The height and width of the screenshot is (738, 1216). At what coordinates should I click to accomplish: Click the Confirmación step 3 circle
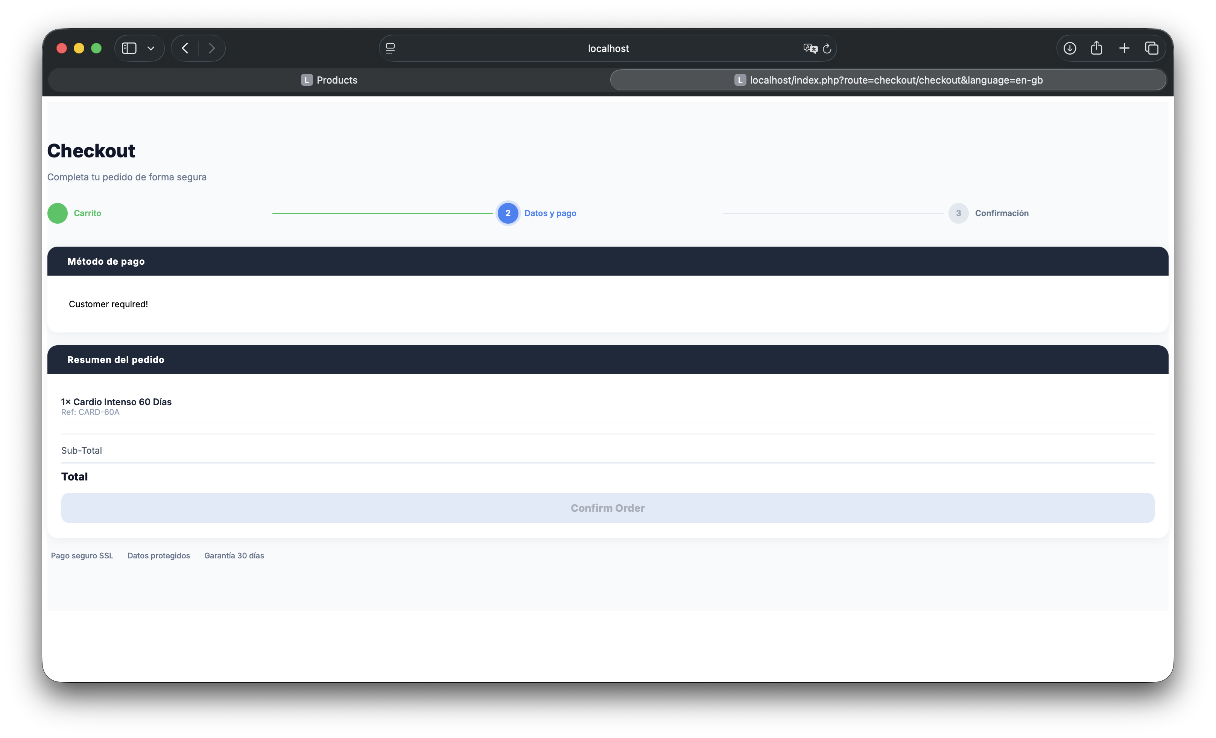click(x=958, y=213)
